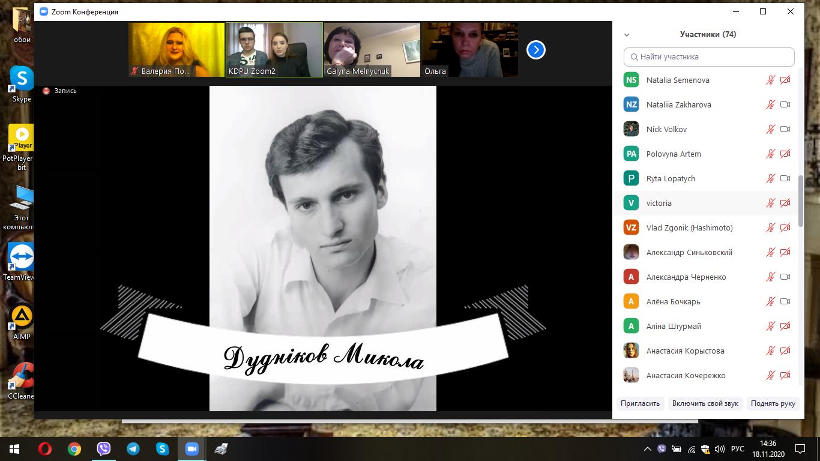
Task: Select participant Vlad Zgonik (Hashimoto)
Action: [689, 227]
